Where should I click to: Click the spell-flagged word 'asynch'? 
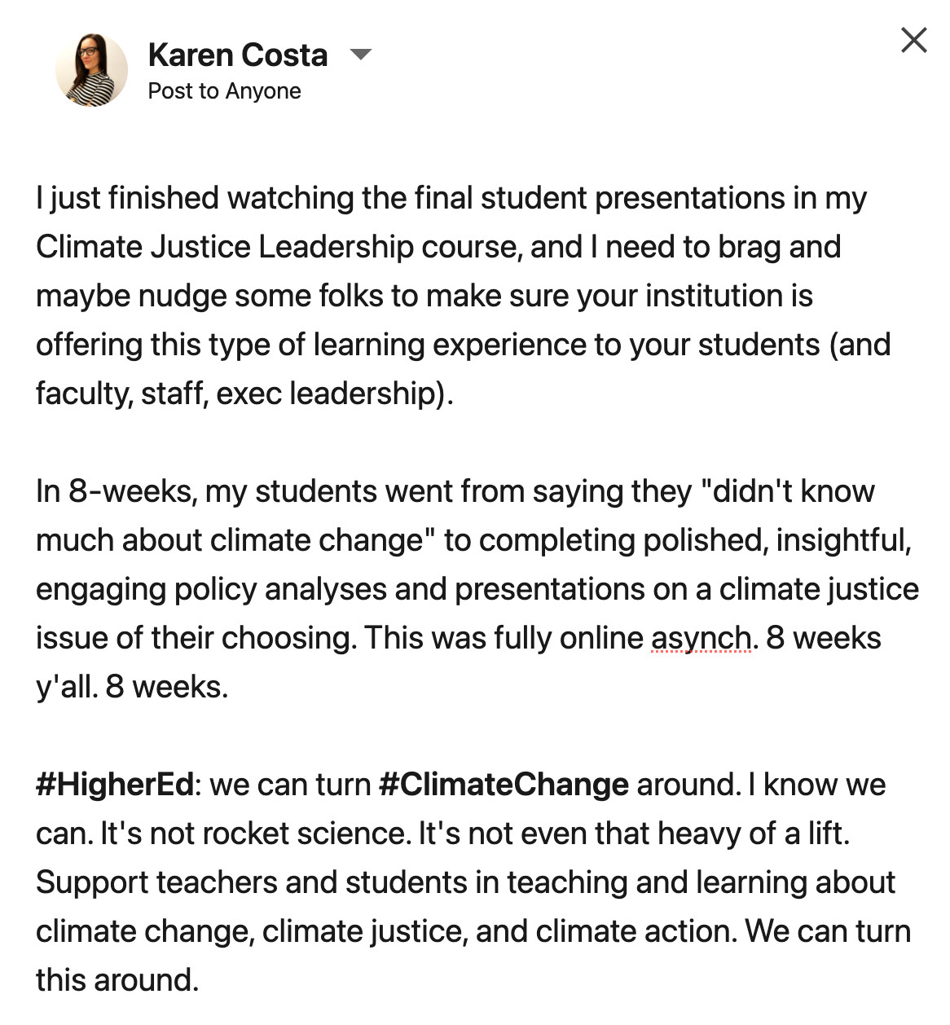point(701,638)
